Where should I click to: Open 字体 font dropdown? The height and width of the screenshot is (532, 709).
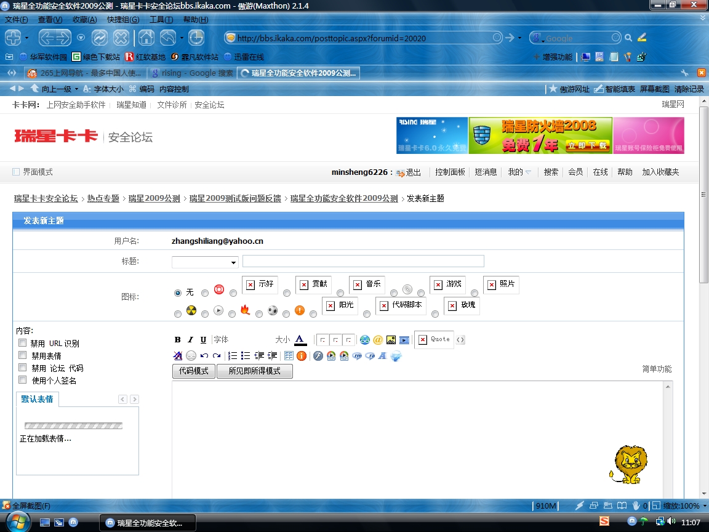221,340
